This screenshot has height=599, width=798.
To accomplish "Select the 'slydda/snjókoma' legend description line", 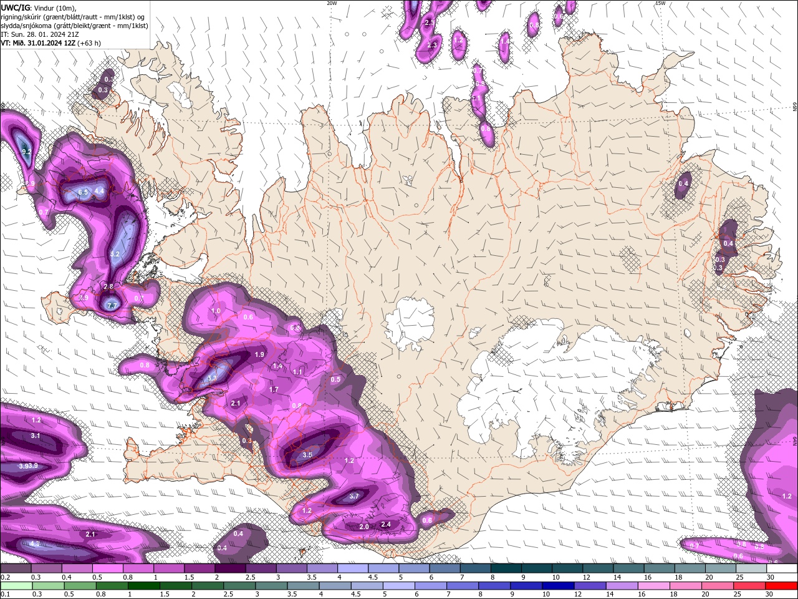I will (x=74, y=26).
